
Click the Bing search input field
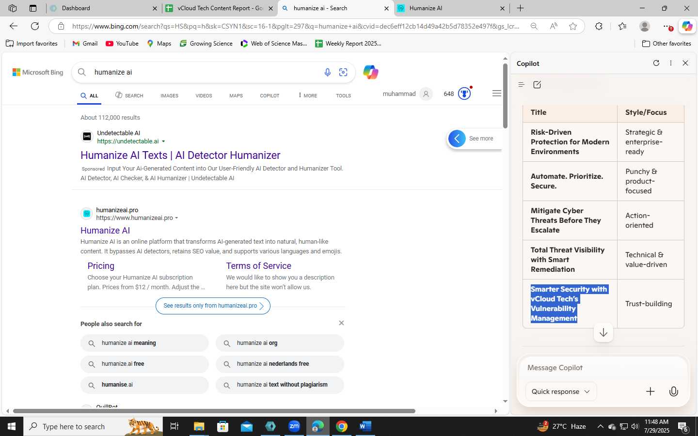tap(206, 72)
